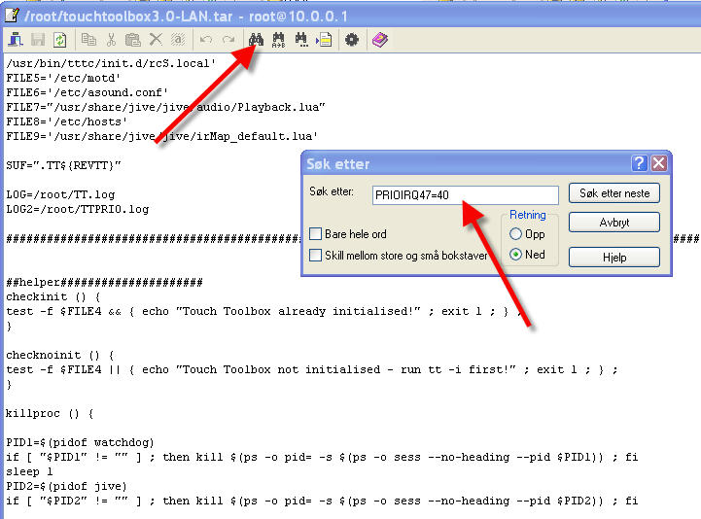Image resolution: width=701 pixels, height=519 pixels.
Task: Click the SUF=".TT${REVTT}" line
Action: (63, 166)
